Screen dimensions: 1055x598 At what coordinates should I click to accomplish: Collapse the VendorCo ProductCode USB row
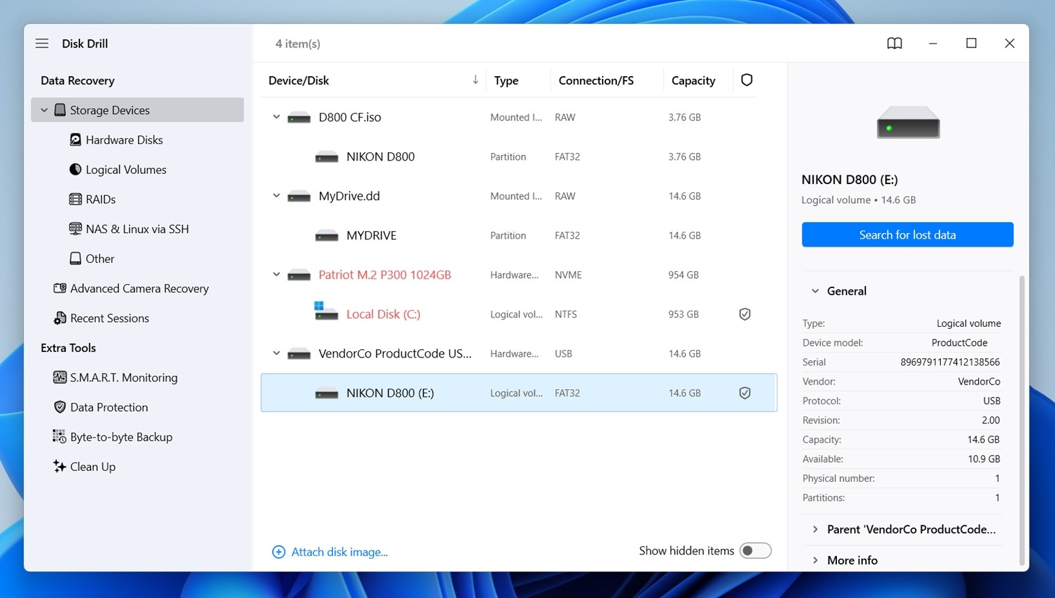[x=276, y=353]
